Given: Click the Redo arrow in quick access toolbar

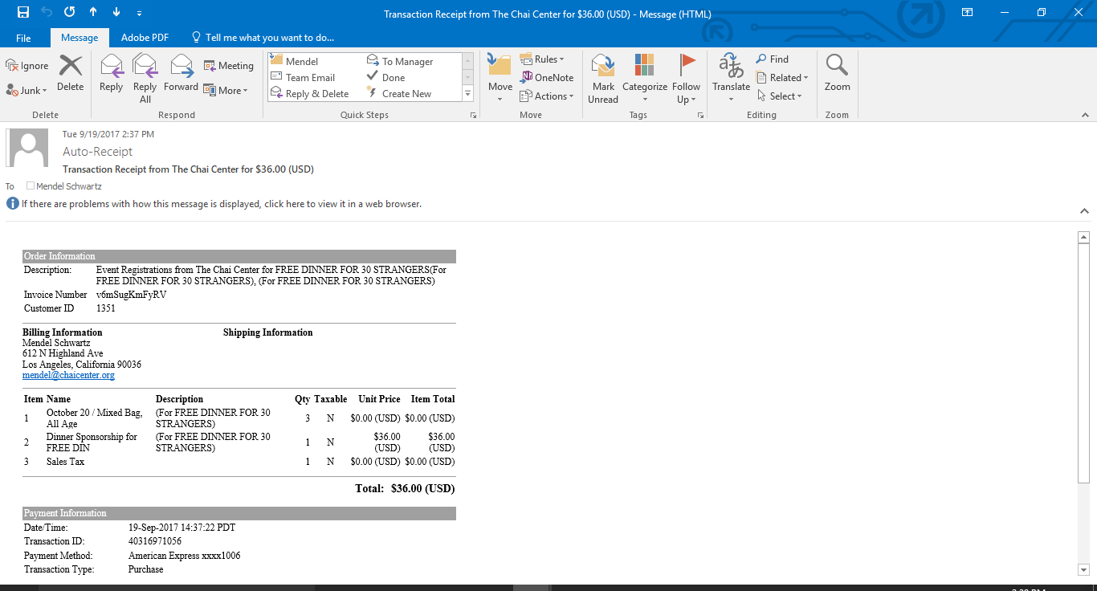Looking at the screenshot, I should [69, 12].
